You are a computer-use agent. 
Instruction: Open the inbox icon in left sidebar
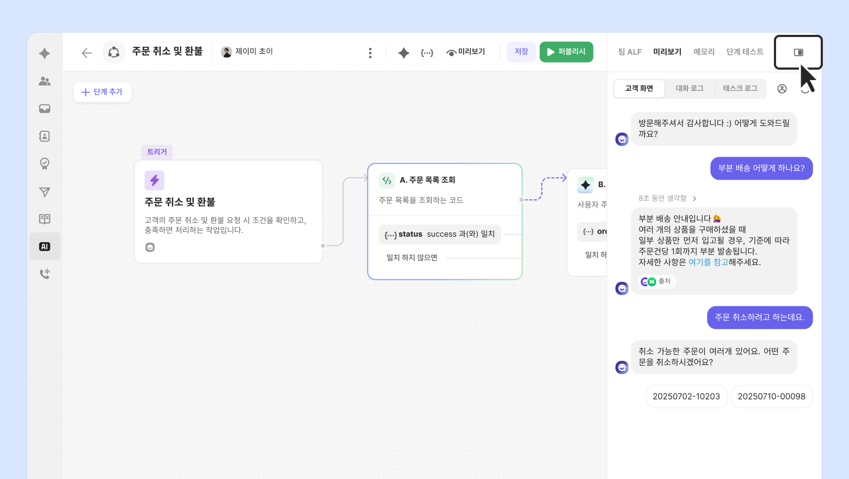click(x=45, y=109)
